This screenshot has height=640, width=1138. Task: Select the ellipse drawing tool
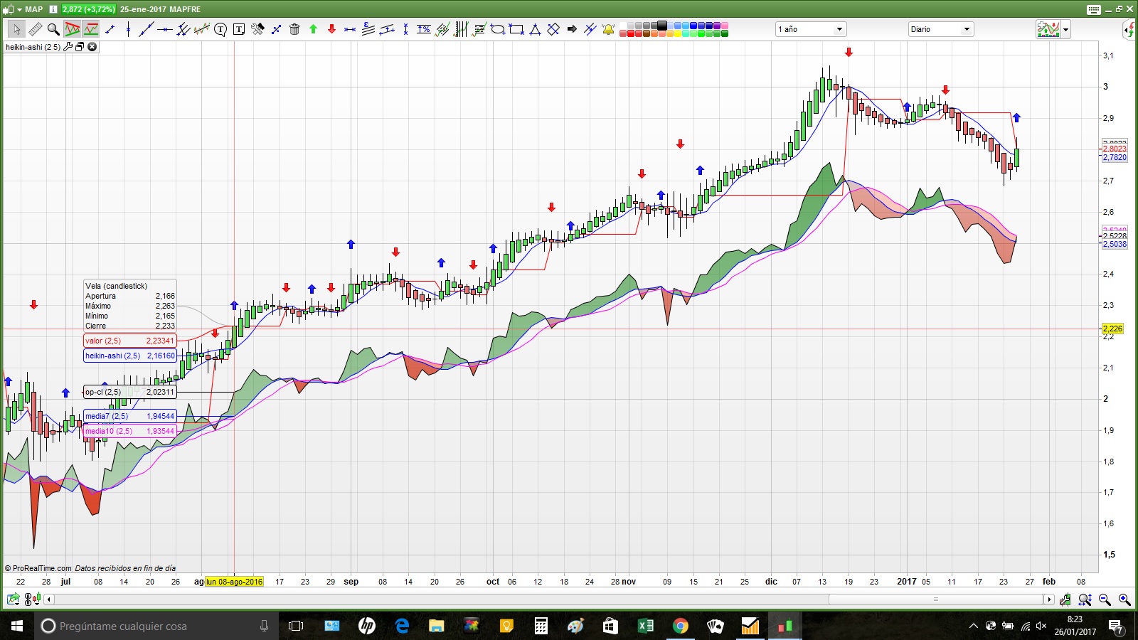pos(498,29)
